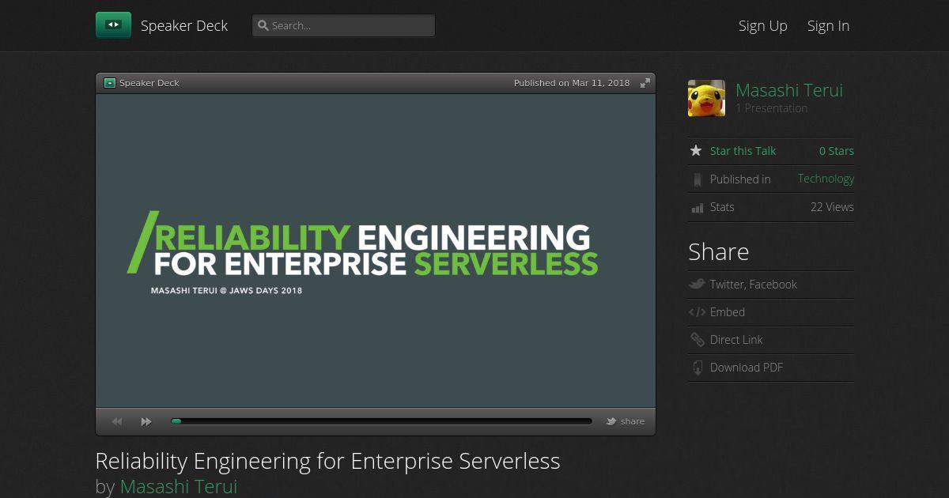Viewport: 949px width, 498px height.
Task: Open the Embed option
Action: (x=728, y=312)
